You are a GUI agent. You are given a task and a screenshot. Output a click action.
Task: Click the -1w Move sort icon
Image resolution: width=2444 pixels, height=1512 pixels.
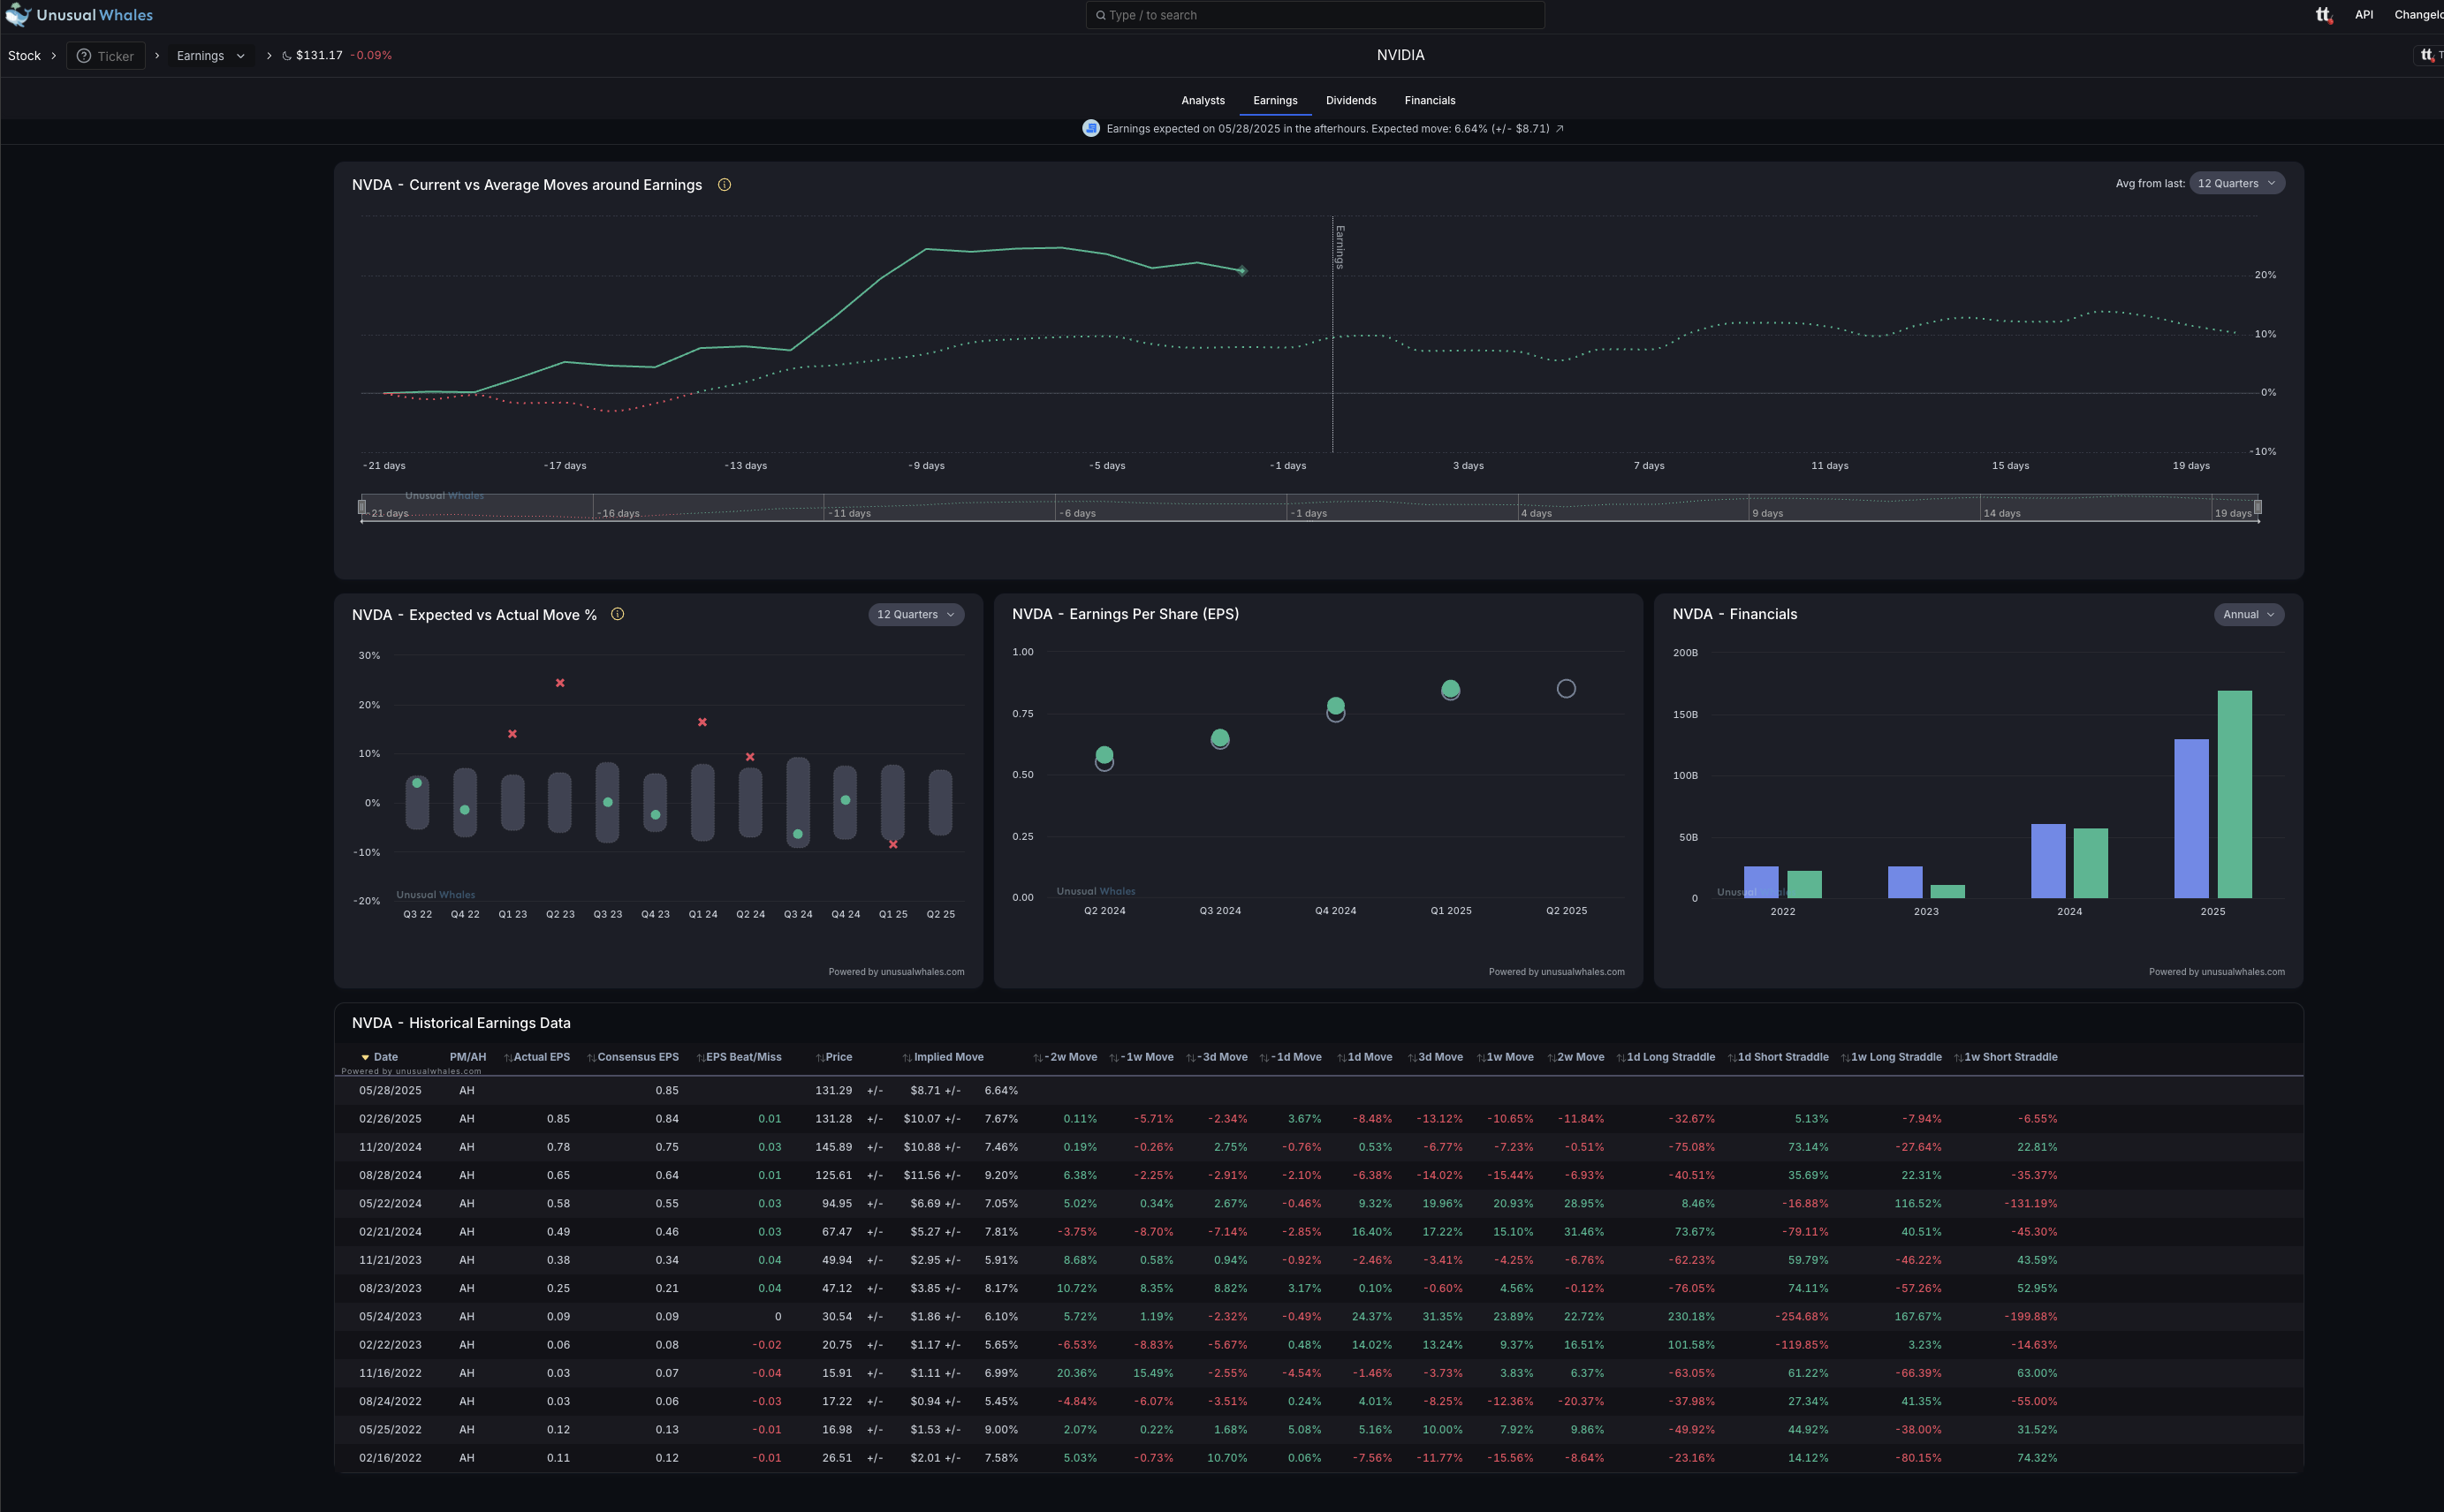click(x=1114, y=1057)
